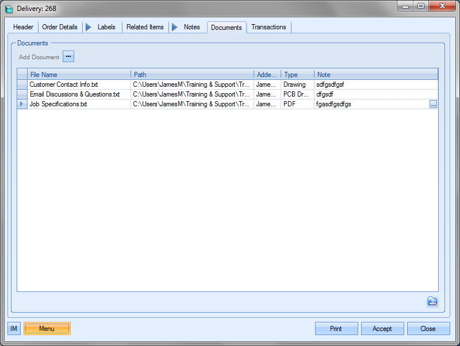
Task: Select the row header of Customer Contact Info.txt
Action: pyautogui.click(x=22, y=84)
